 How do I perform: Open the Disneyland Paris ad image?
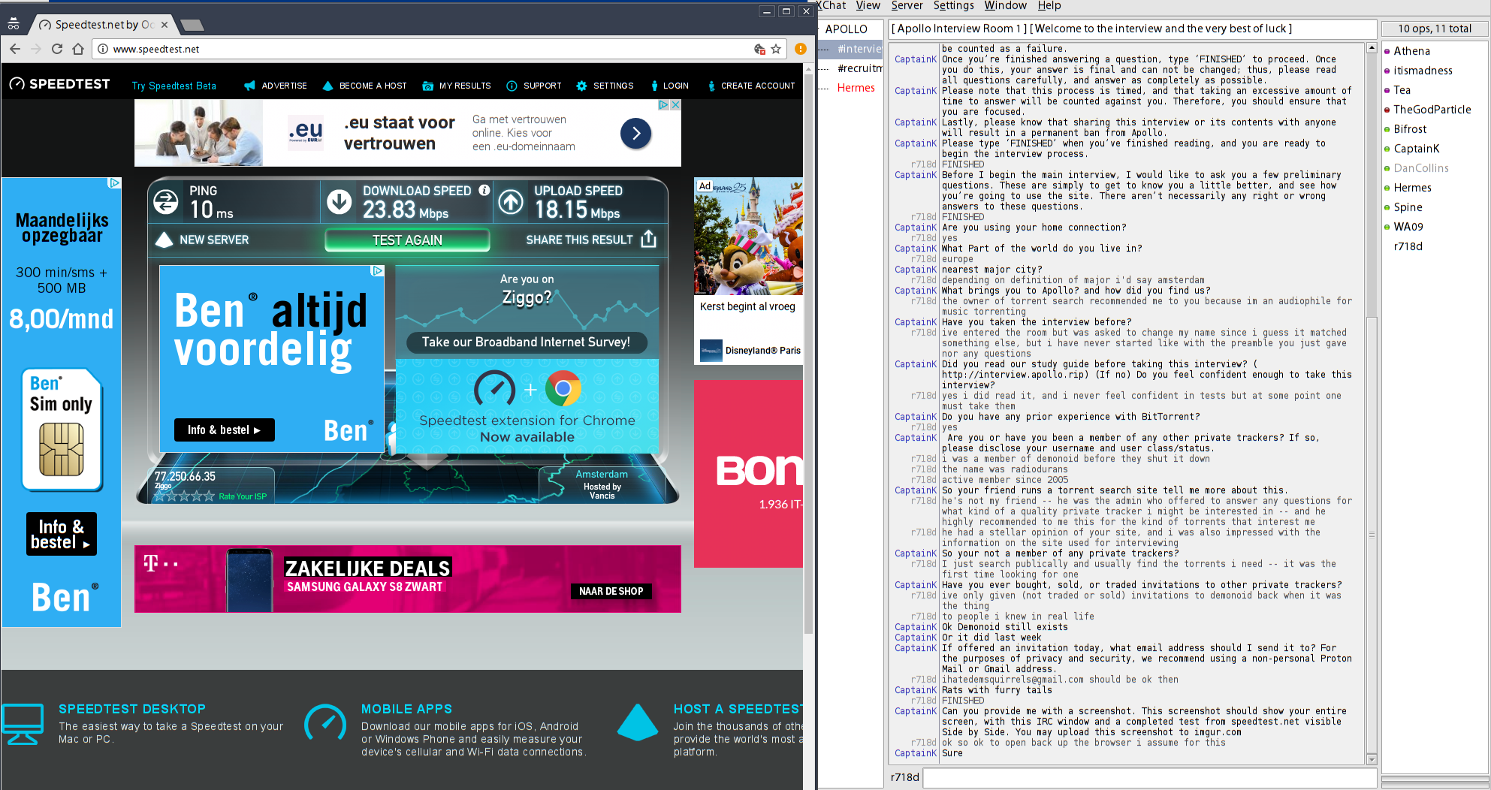click(748, 237)
